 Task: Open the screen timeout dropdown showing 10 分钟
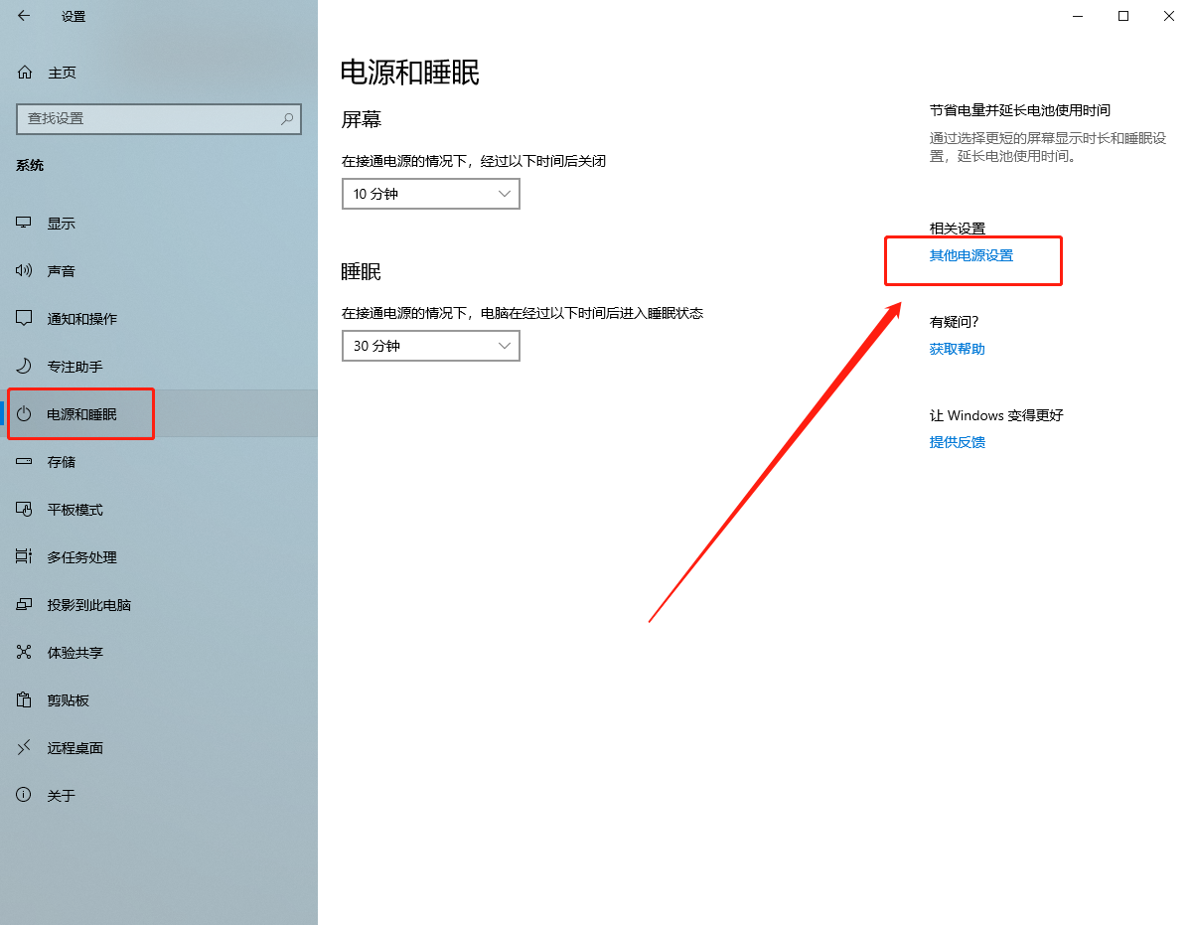tap(430, 193)
